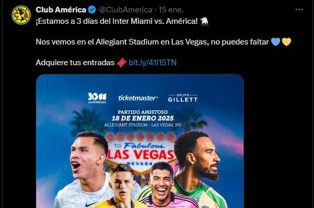
Task: Click the blue verified badge
Action: pos(92,10)
